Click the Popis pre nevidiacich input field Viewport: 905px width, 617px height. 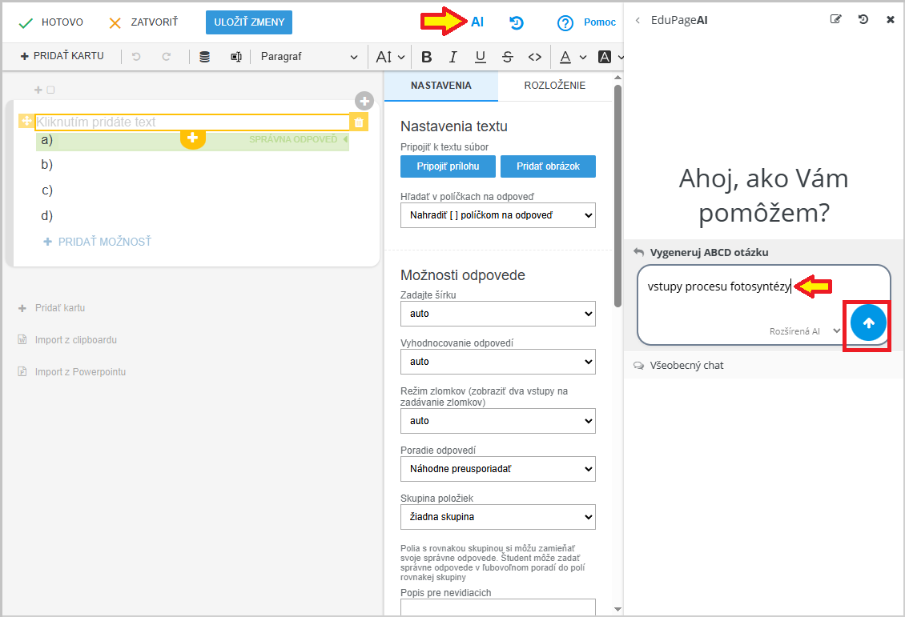498,607
